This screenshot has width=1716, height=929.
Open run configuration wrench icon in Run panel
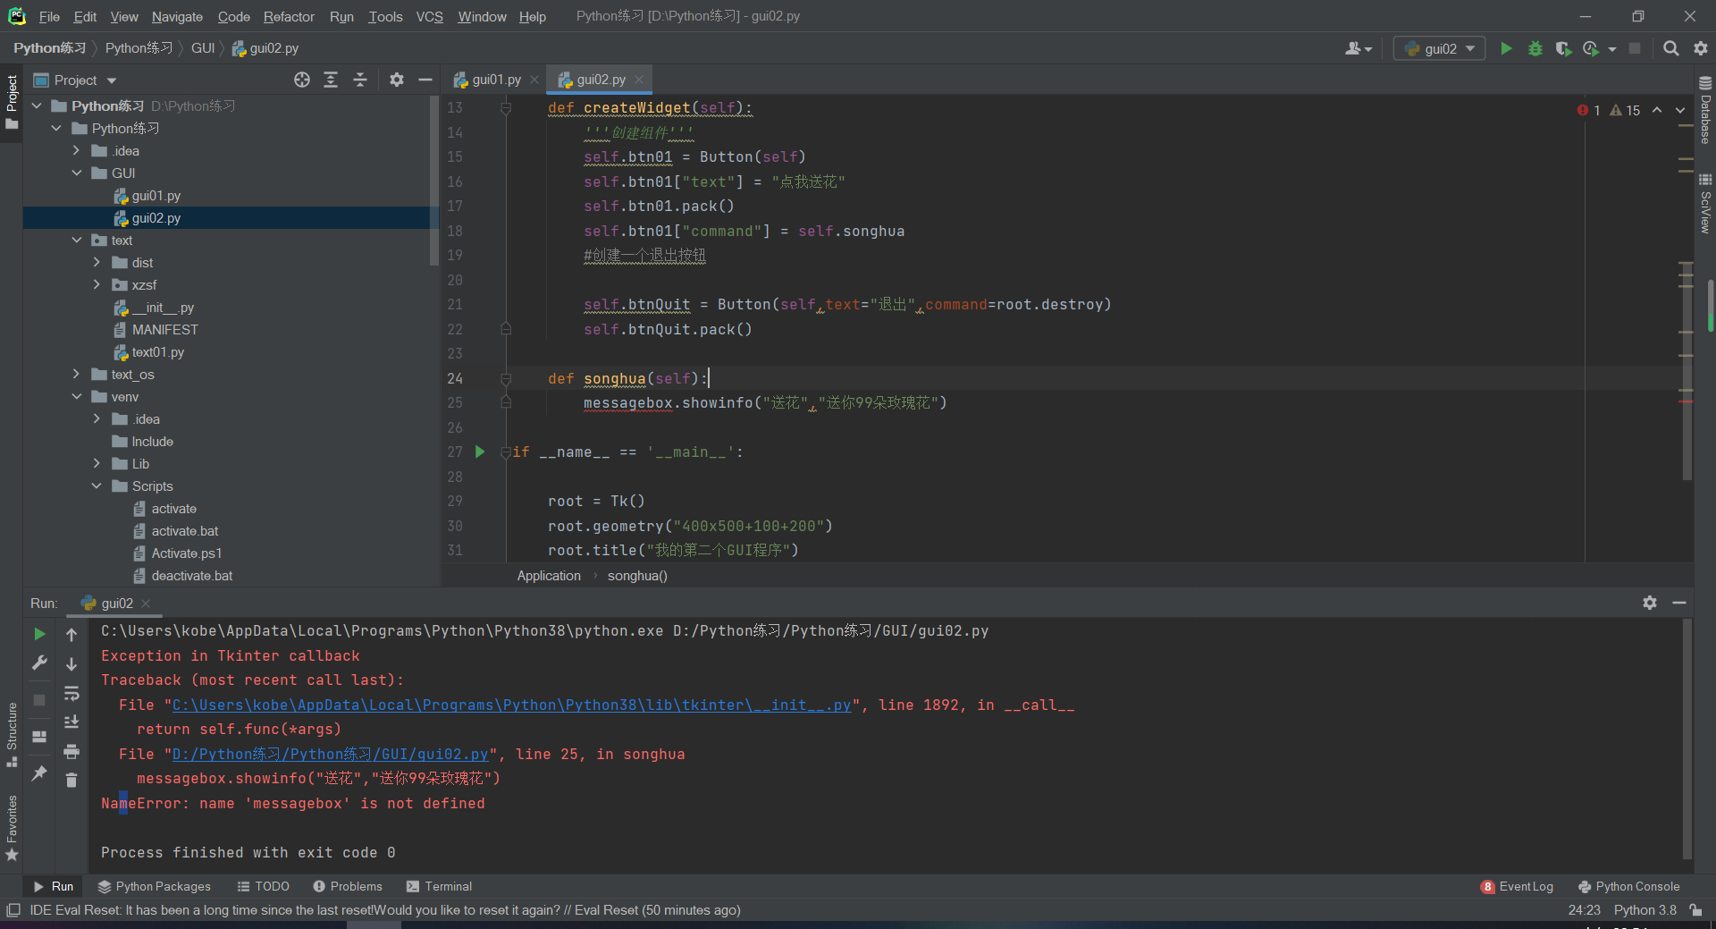click(x=39, y=663)
